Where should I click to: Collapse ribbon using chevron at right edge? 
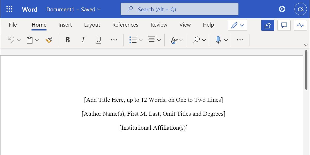coord(306,45)
